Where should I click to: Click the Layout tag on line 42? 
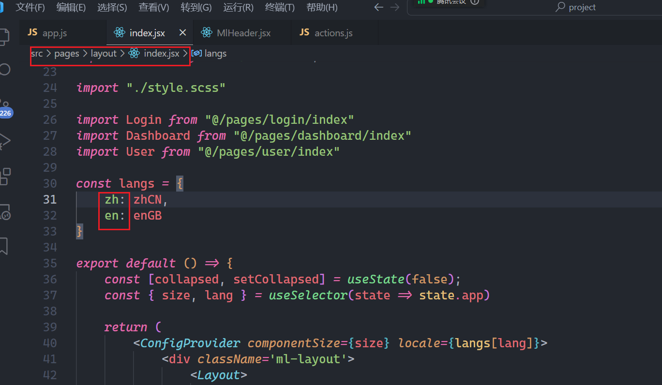point(218,375)
